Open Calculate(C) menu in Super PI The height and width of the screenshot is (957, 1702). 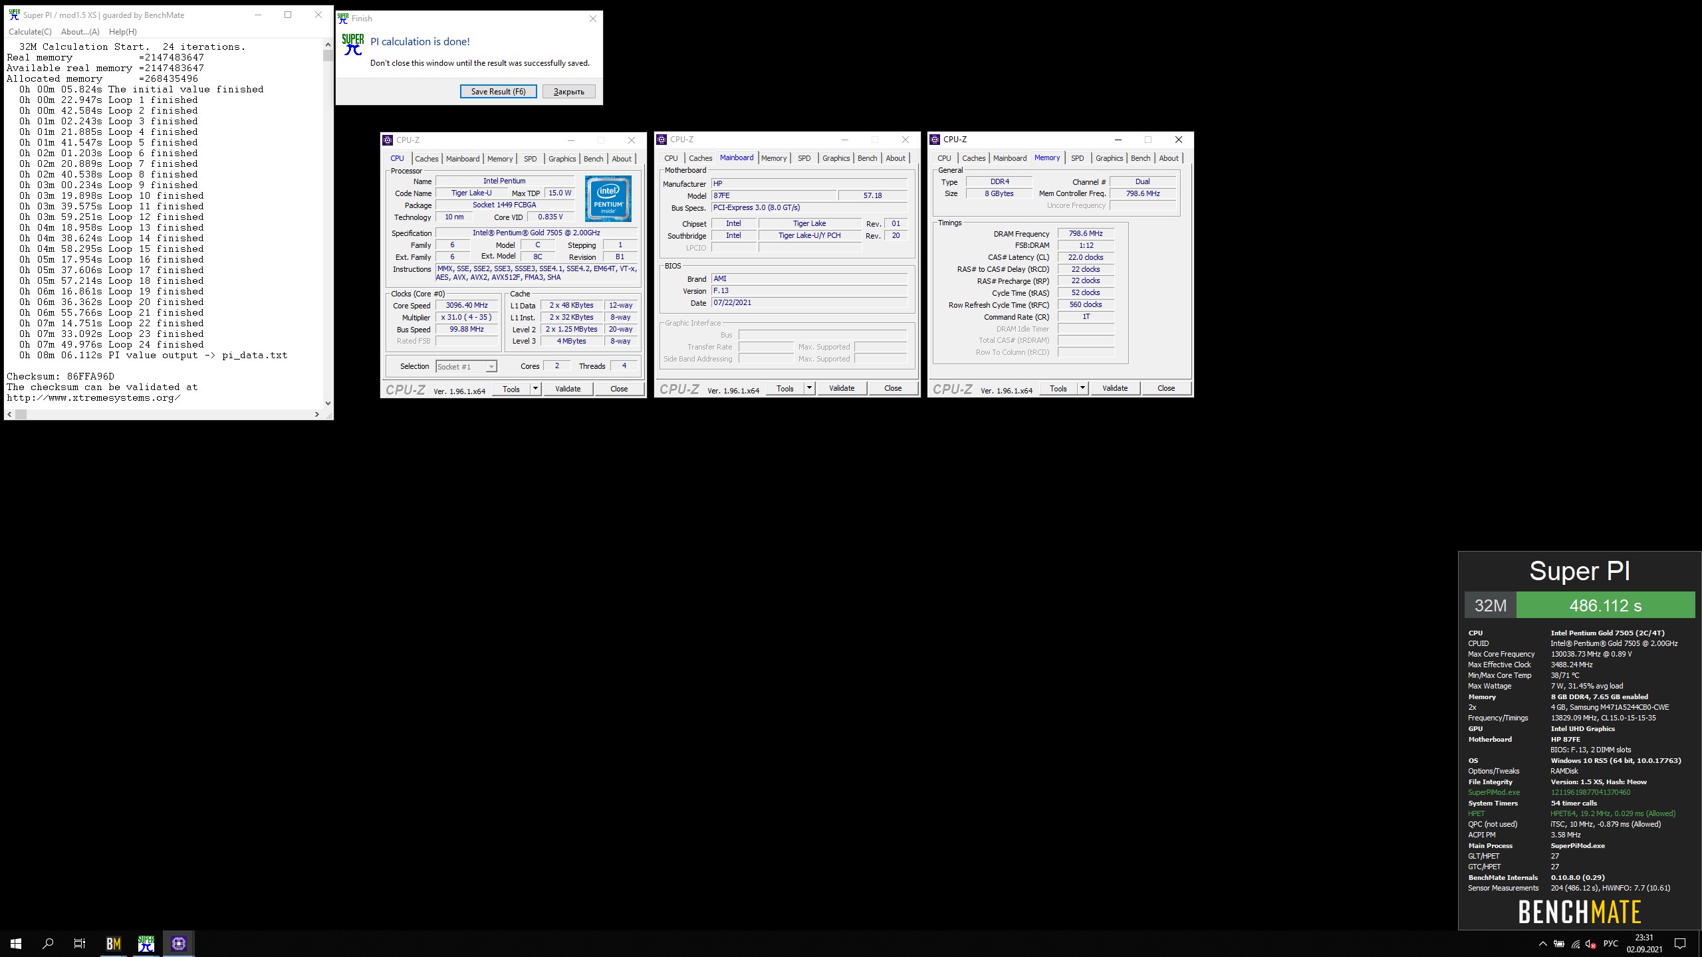click(x=30, y=31)
